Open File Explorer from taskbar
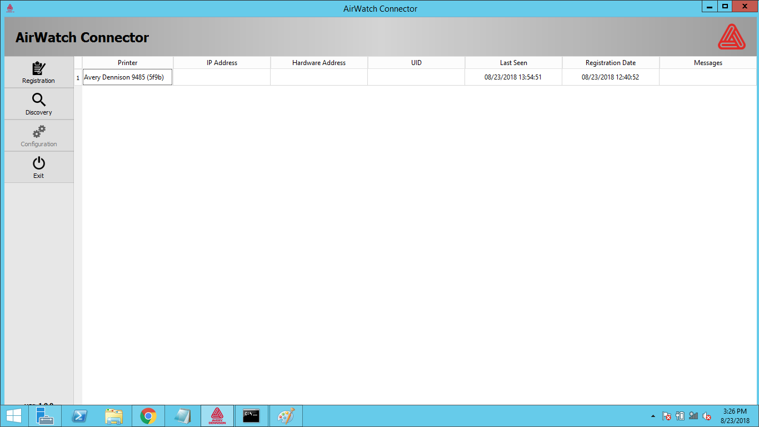 coord(114,416)
